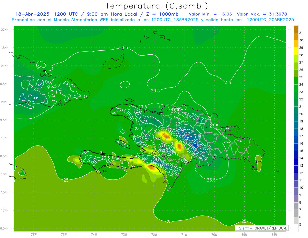Screen dimensions: 308x238
Task: Click the "17N" latitude axis label
Action: 4,211
